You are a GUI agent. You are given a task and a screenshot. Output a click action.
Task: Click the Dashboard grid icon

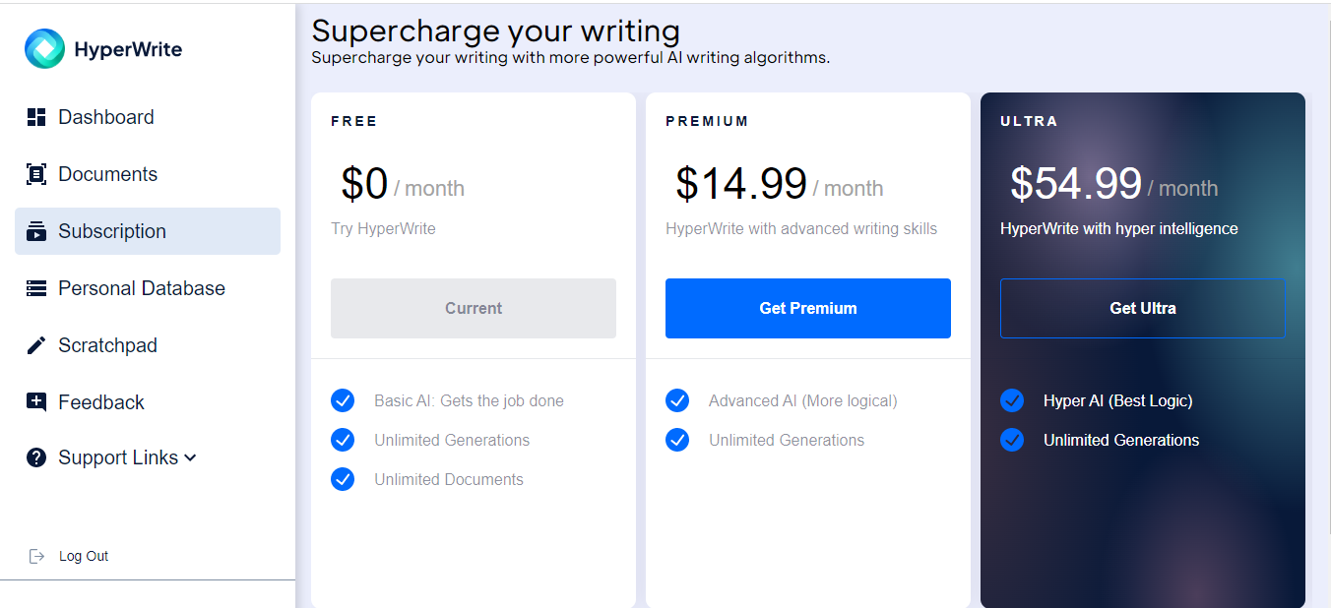[x=36, y=117]
